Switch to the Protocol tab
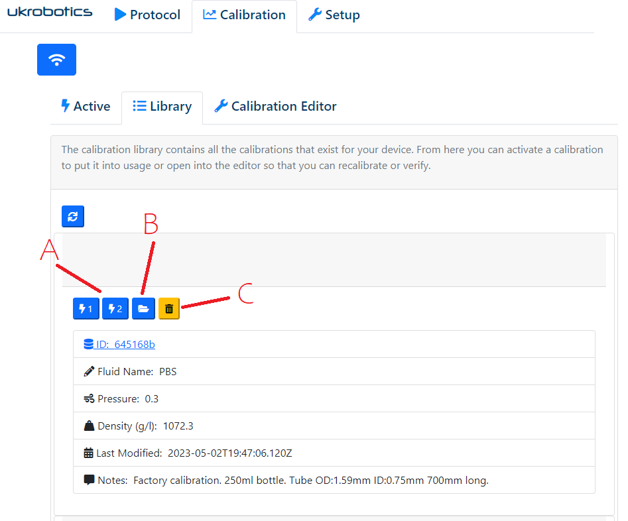 tap(147, 15)
